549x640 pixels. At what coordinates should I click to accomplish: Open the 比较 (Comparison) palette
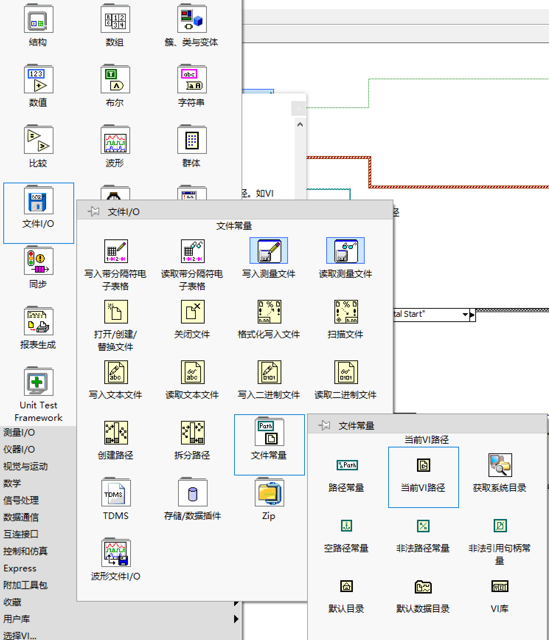[38, 140]
